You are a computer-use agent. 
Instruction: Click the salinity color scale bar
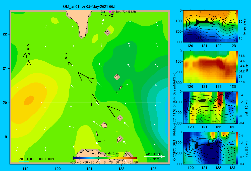[x=237, y=67]
